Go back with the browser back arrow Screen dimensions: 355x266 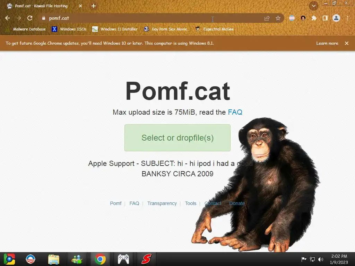pyautogui.click(x=8, y=18)
